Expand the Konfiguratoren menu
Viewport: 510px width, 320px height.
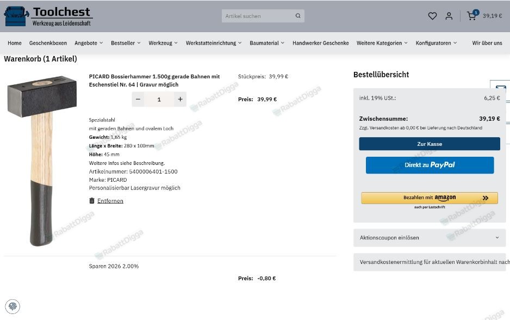[x=436, y=43]
